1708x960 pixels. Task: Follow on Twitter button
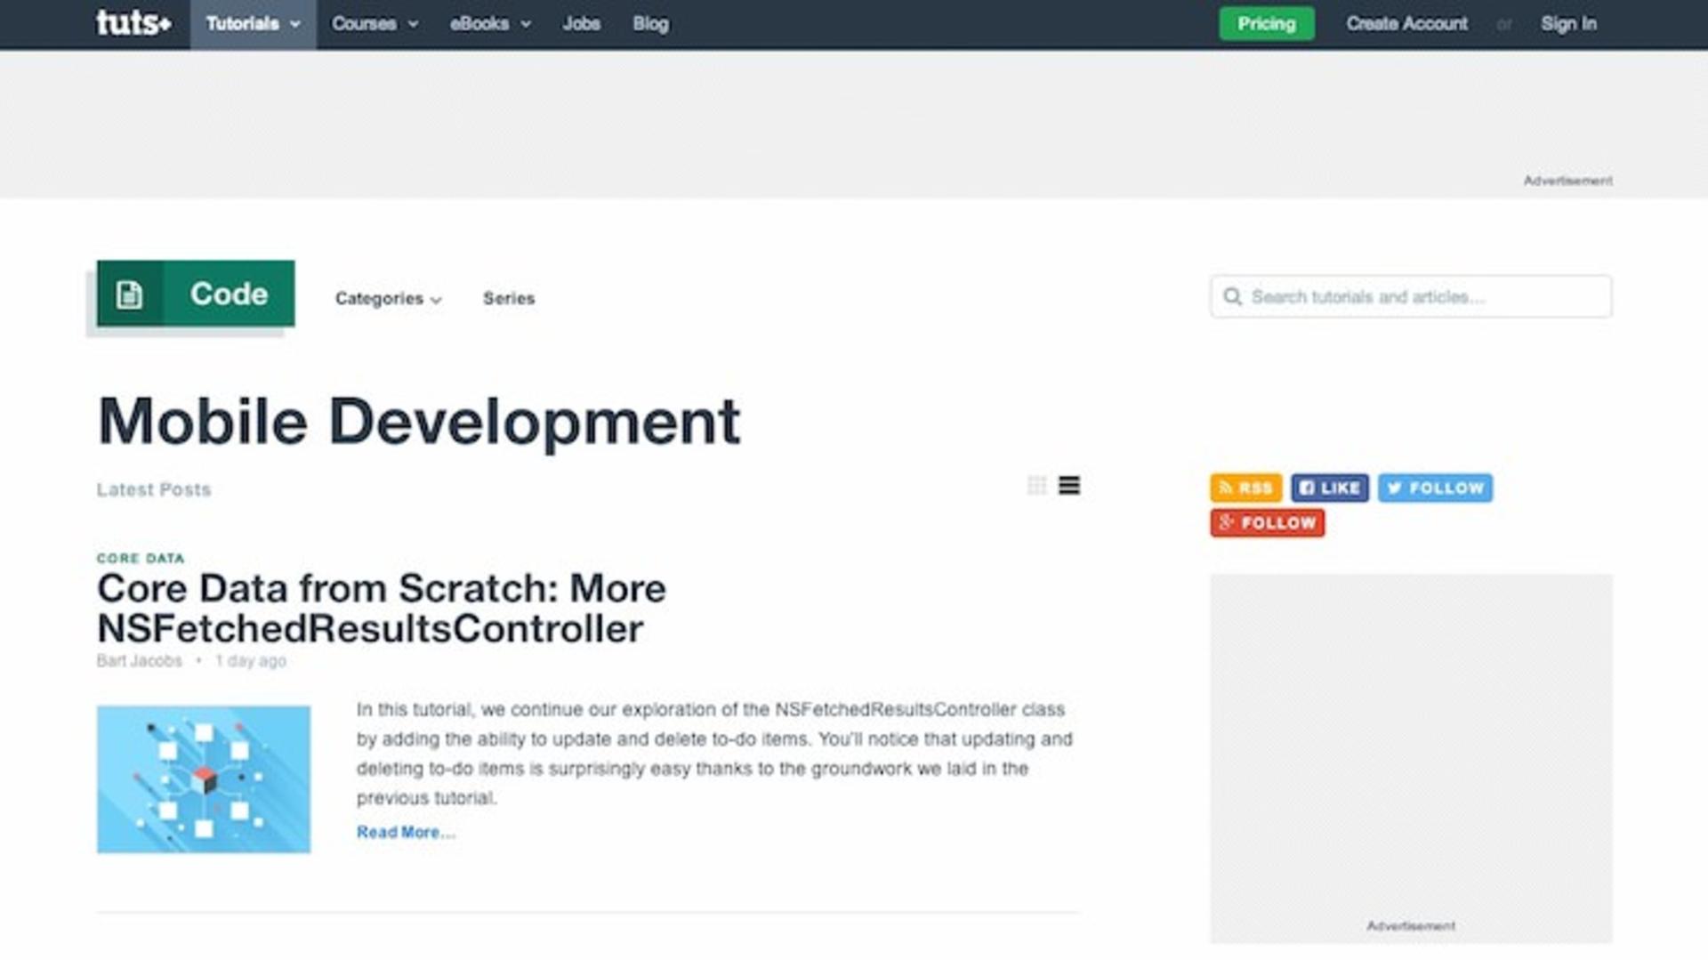point(1435,488)
